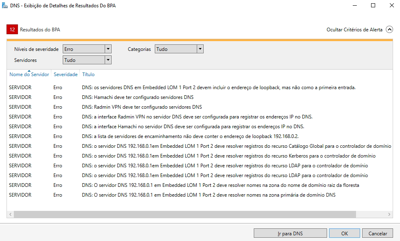Screen dimensions: 400x241
Task: Click the horizontal scrollbar left arrow
Action: coord(10,214)
